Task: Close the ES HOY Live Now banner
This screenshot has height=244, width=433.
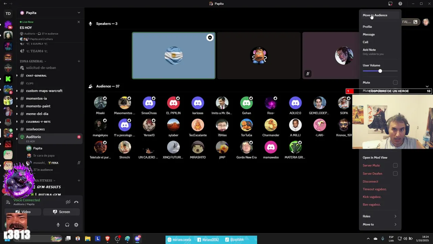Action: click(79, 22)
